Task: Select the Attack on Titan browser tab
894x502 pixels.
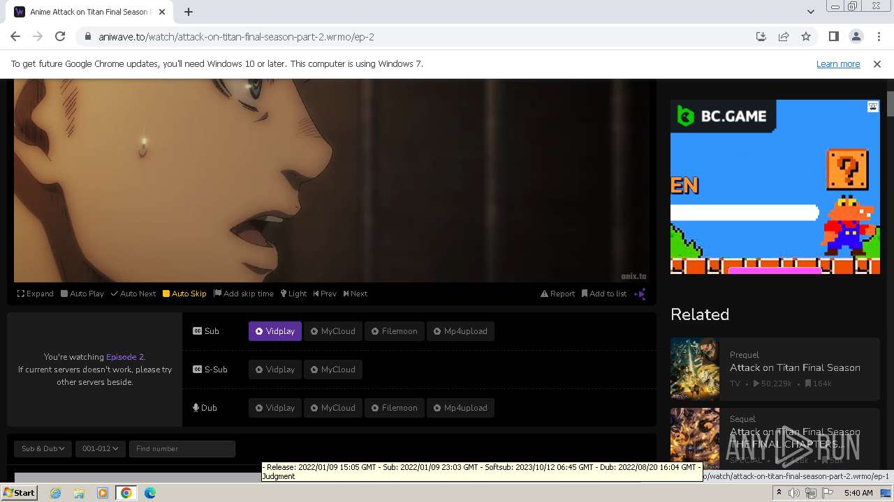Action: tap(91, 12)
